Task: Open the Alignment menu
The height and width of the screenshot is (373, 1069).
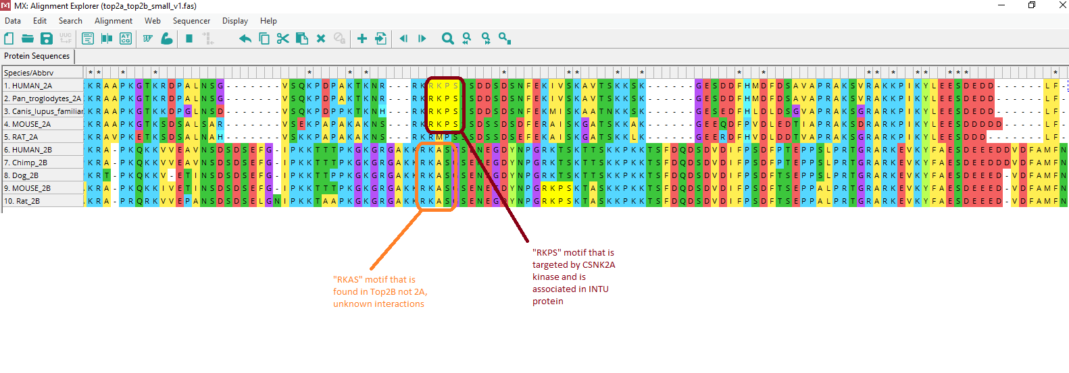Action: pos(114,21)
